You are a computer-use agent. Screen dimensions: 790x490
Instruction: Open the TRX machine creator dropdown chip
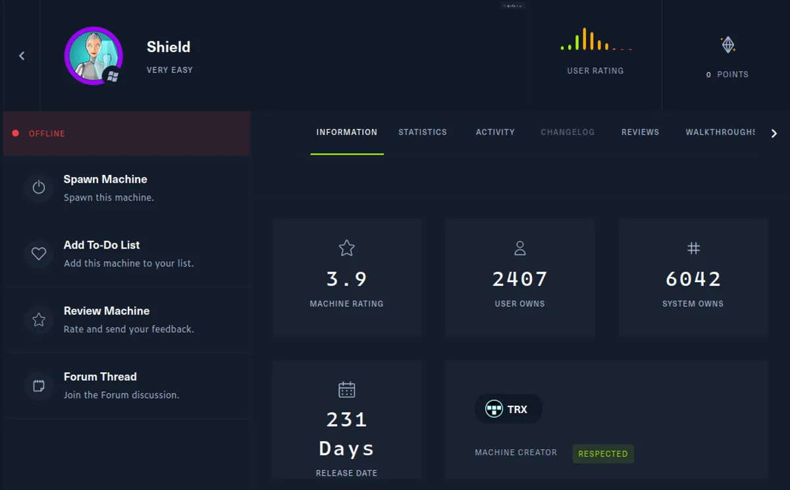tap(508, 408)
